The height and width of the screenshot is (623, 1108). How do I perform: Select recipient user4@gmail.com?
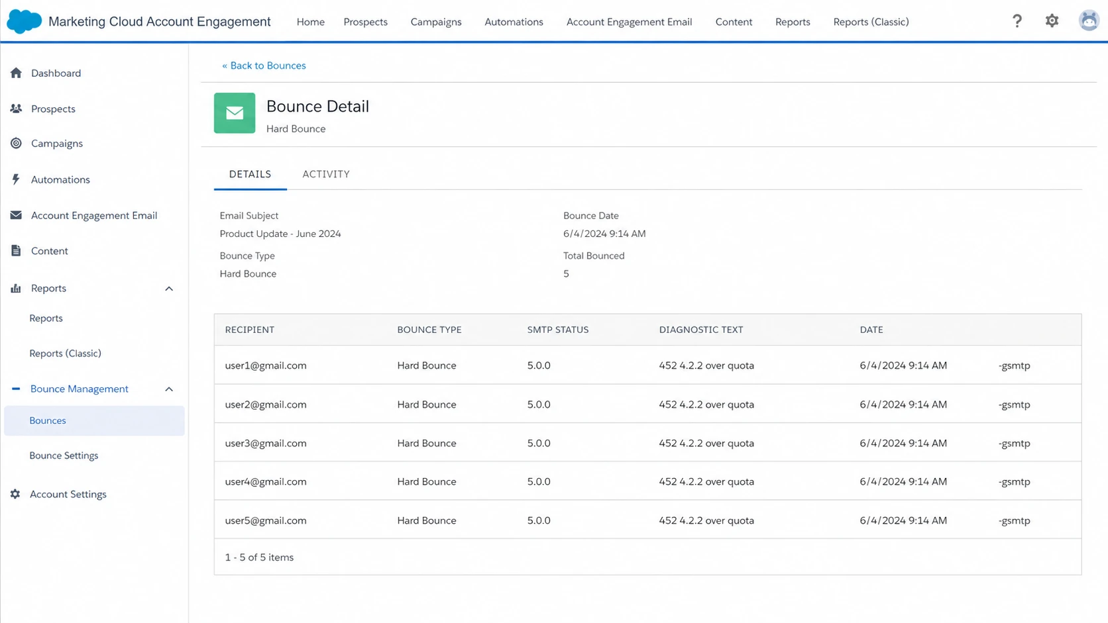point(266,482)
